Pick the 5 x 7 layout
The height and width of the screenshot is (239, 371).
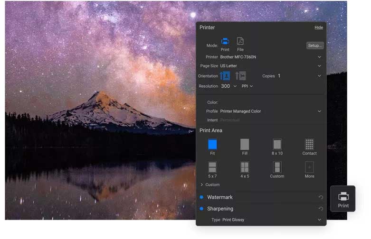pos(212,167)
